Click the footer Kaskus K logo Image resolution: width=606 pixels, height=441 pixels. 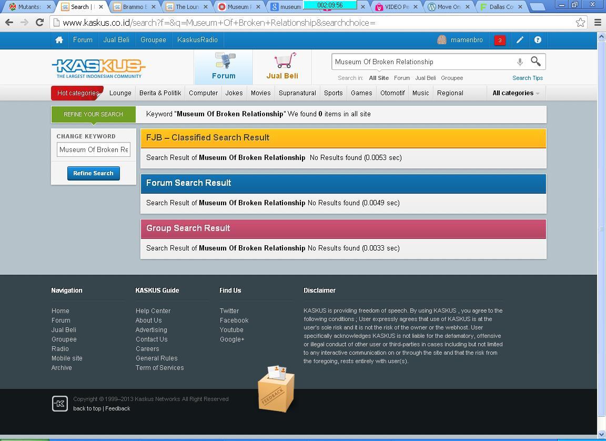pos(60,404)
